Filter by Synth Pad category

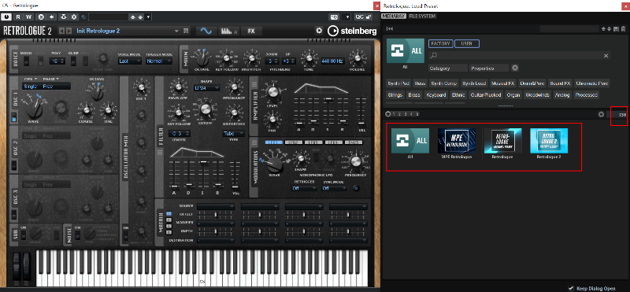398,83
